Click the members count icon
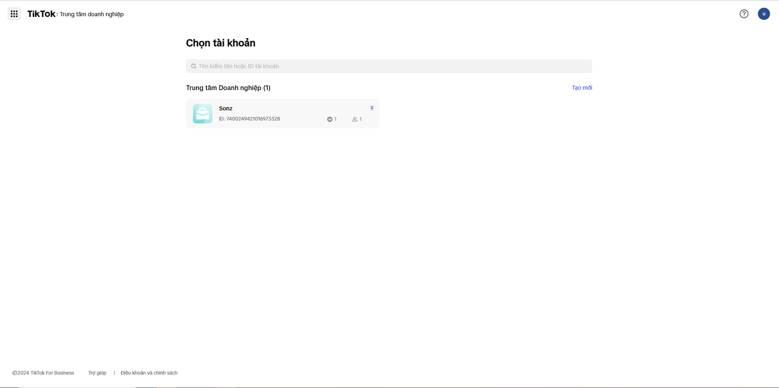 (x=355, y=119)
